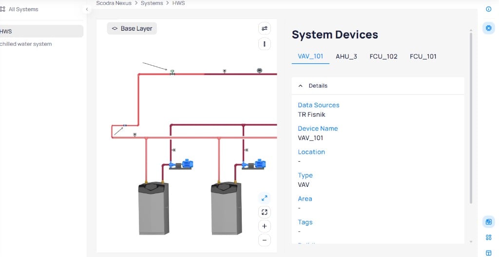
Task: Open the info icon in right rail
Action: pos(488,9)
